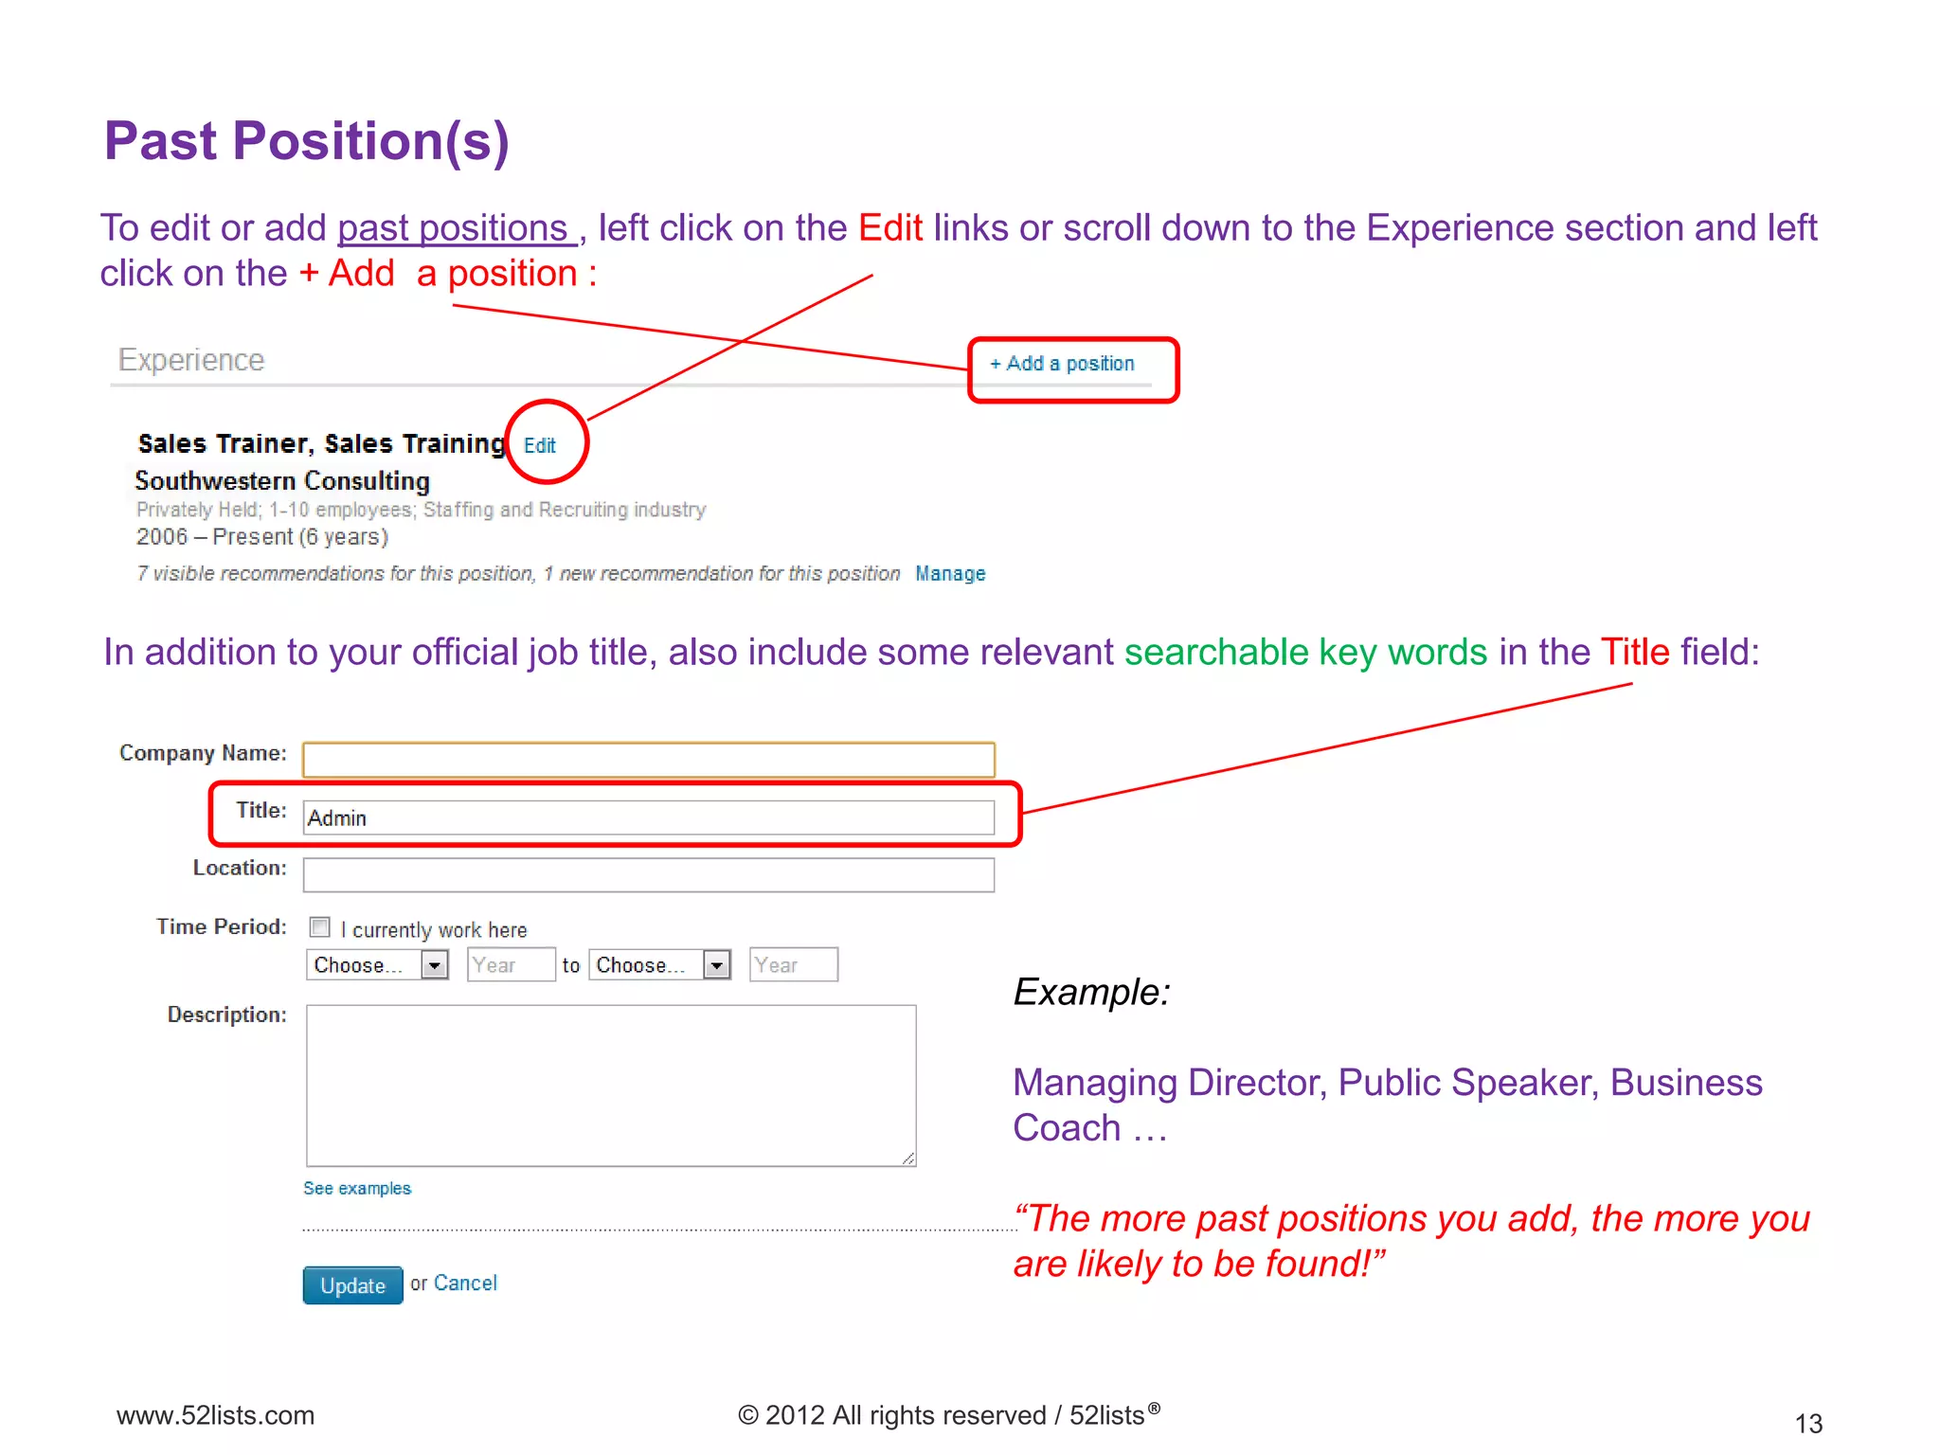Open the end month Choose dropdown
This screenshot has width=1940, height=1455.
coord(659,964)
